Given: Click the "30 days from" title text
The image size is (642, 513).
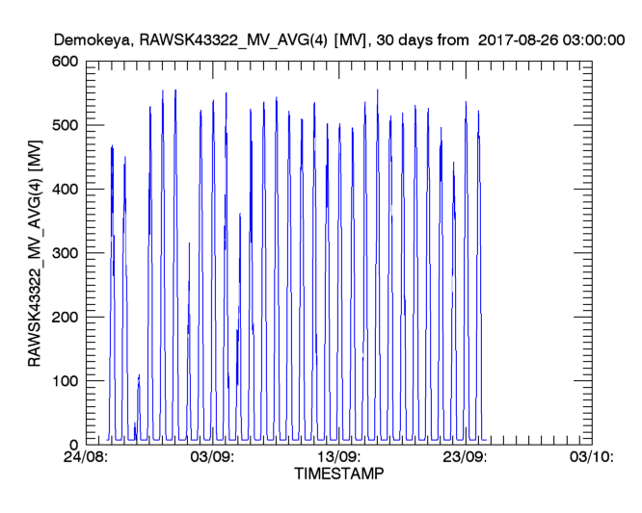Looking at the screenshot, I should point(420,41).
